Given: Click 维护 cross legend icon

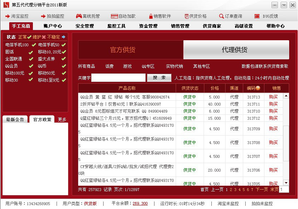Looking at the screenshot, I should pos(44,37).
